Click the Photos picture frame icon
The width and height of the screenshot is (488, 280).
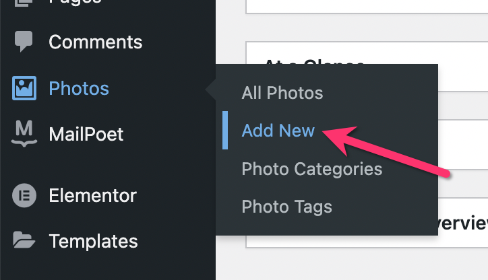pyautogui.click(x=24, y=88)
